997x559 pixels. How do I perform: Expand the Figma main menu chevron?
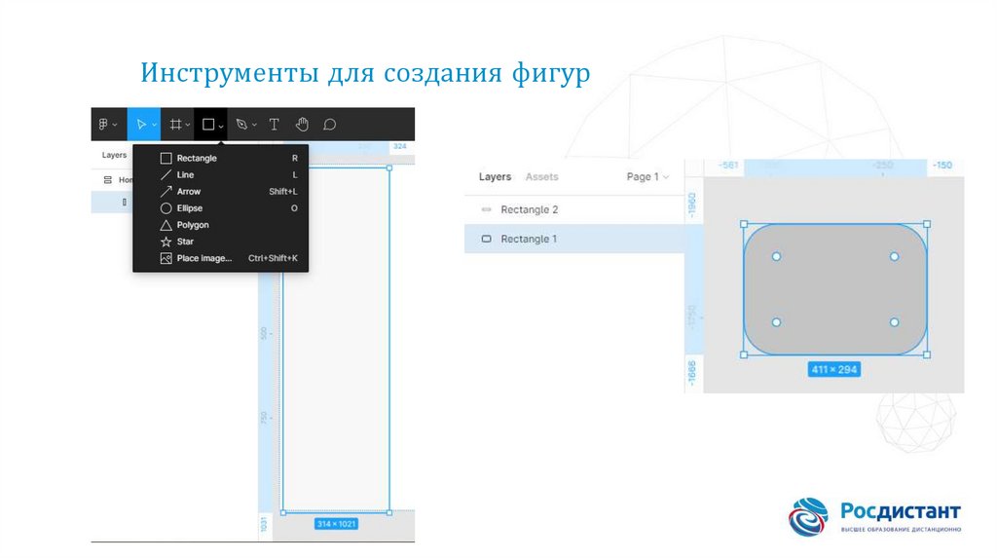pyautogui.click(x=115, y=126)
